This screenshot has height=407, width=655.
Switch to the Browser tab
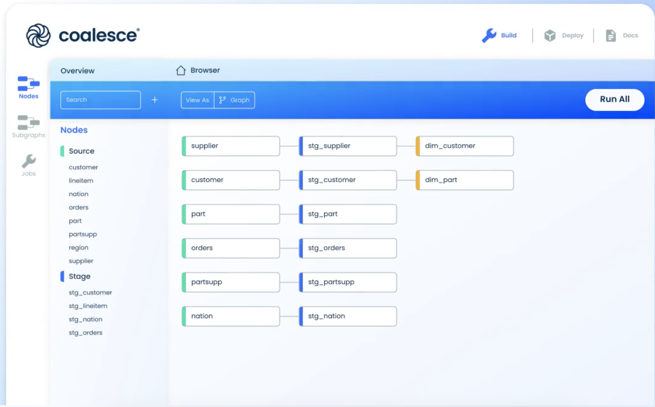tap(205, 70)
